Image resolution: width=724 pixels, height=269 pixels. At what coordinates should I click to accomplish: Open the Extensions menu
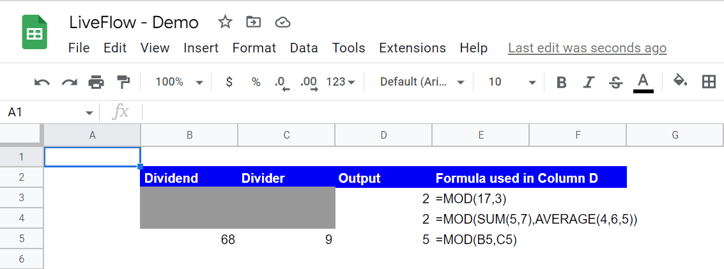point(412,48)
